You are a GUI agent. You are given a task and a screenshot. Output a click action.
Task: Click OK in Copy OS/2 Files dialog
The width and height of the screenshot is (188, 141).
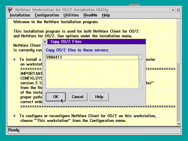56,97
